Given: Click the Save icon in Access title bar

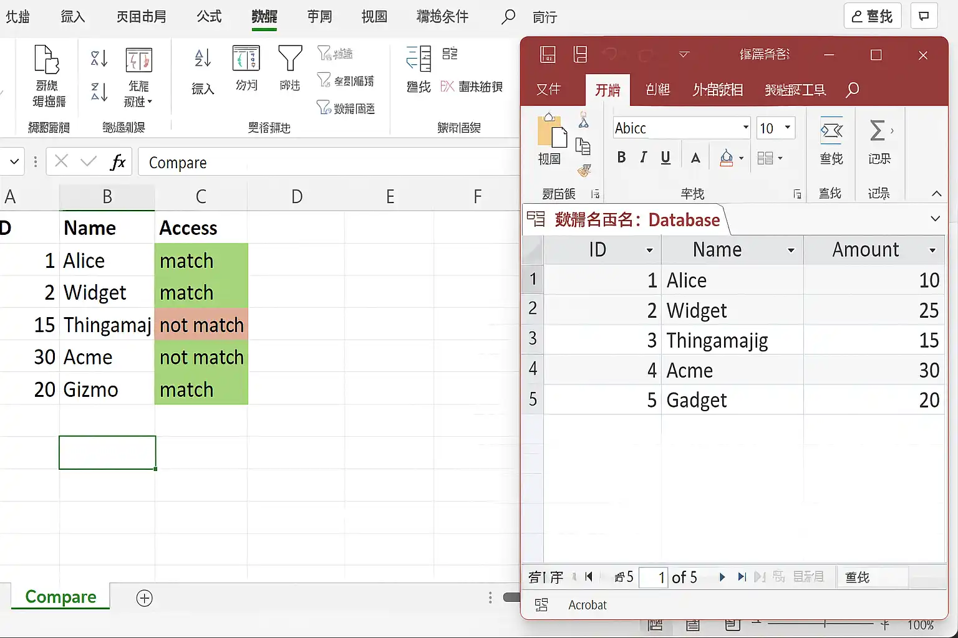Looking at the screenshot, I should (548, 55).
